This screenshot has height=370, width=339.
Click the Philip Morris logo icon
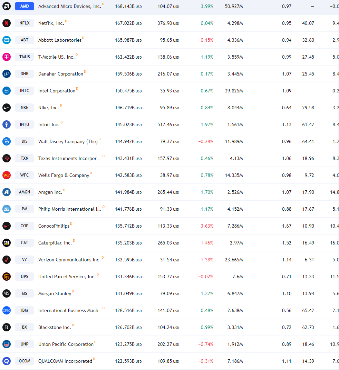[7, 209]
